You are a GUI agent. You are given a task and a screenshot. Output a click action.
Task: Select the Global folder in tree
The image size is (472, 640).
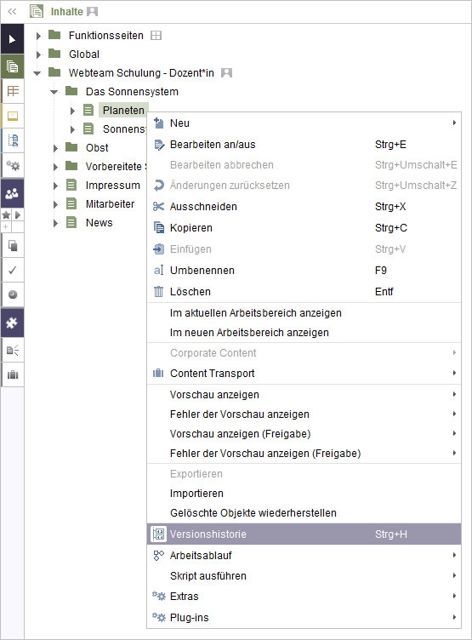pyautogui.click(x=84, y=54)
